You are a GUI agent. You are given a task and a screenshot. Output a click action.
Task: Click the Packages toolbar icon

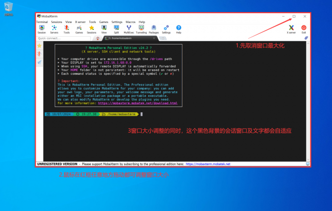click(154, 29)
